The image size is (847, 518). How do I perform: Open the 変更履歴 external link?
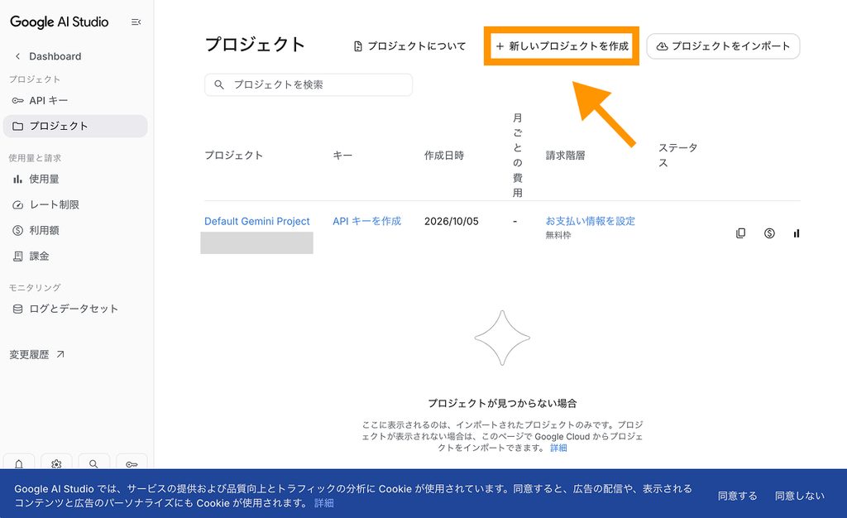(37, 354)
